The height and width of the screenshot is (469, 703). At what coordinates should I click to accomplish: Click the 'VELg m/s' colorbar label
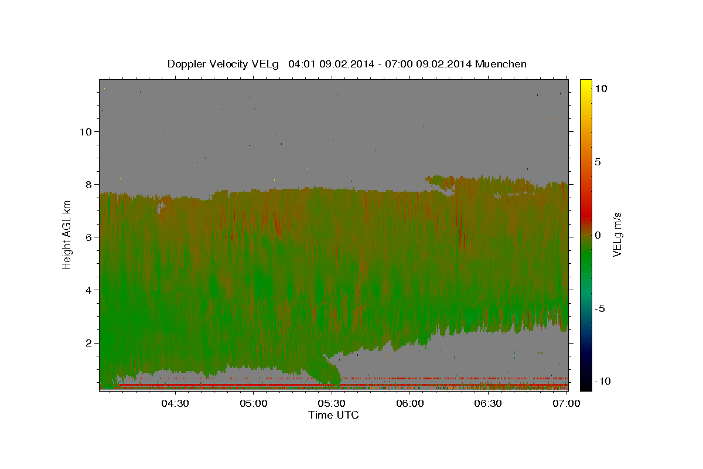click(617, 235)
